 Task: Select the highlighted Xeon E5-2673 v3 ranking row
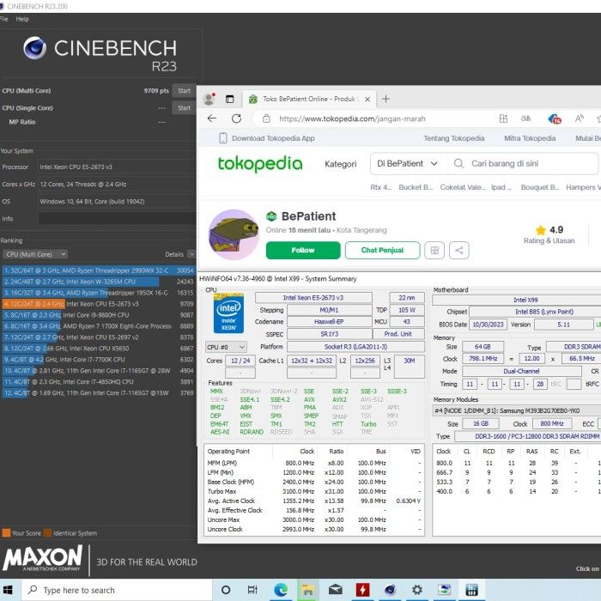99,304
